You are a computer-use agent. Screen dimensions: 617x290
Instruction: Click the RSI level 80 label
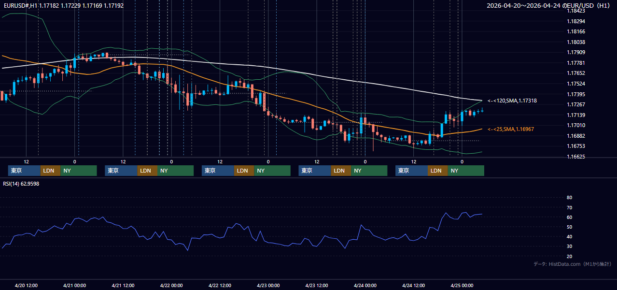(x=569, y=198)
